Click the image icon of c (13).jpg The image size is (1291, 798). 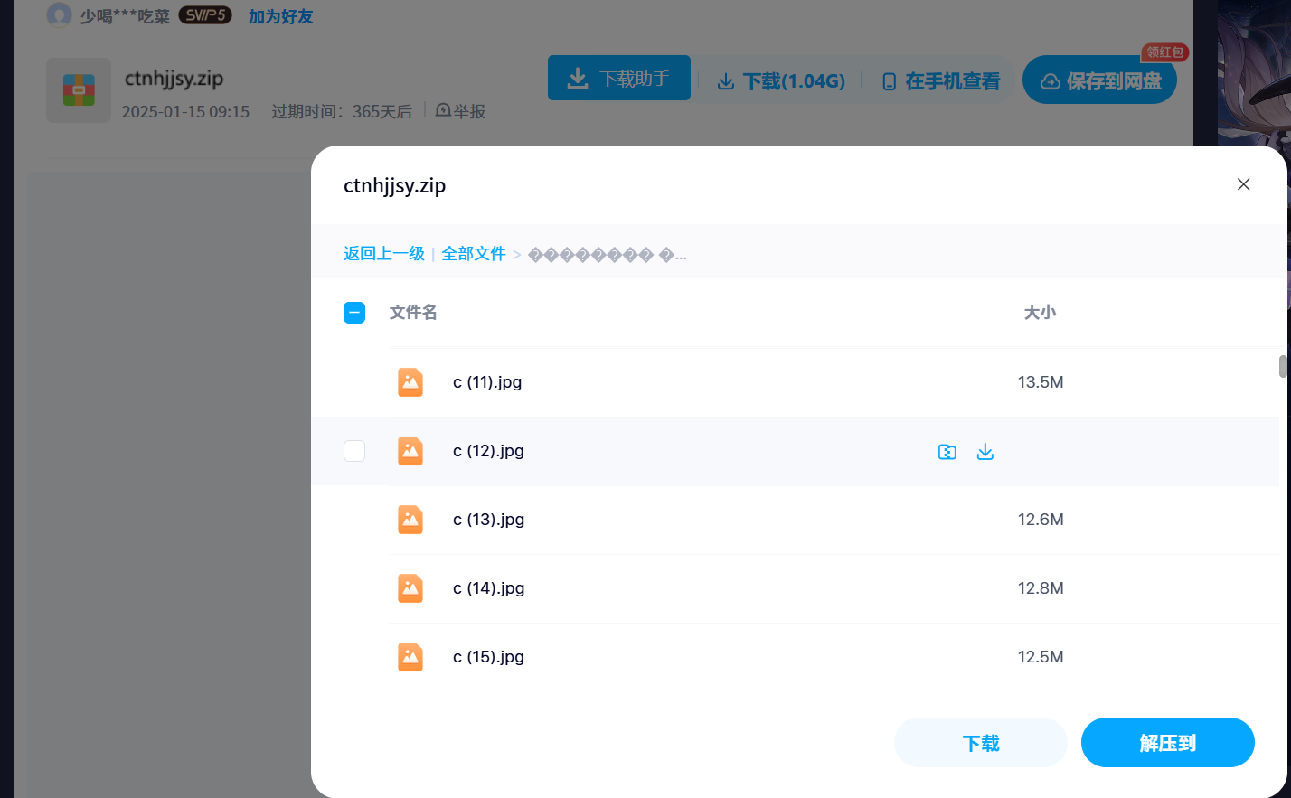pyautogui.click(x=410, y=520)
